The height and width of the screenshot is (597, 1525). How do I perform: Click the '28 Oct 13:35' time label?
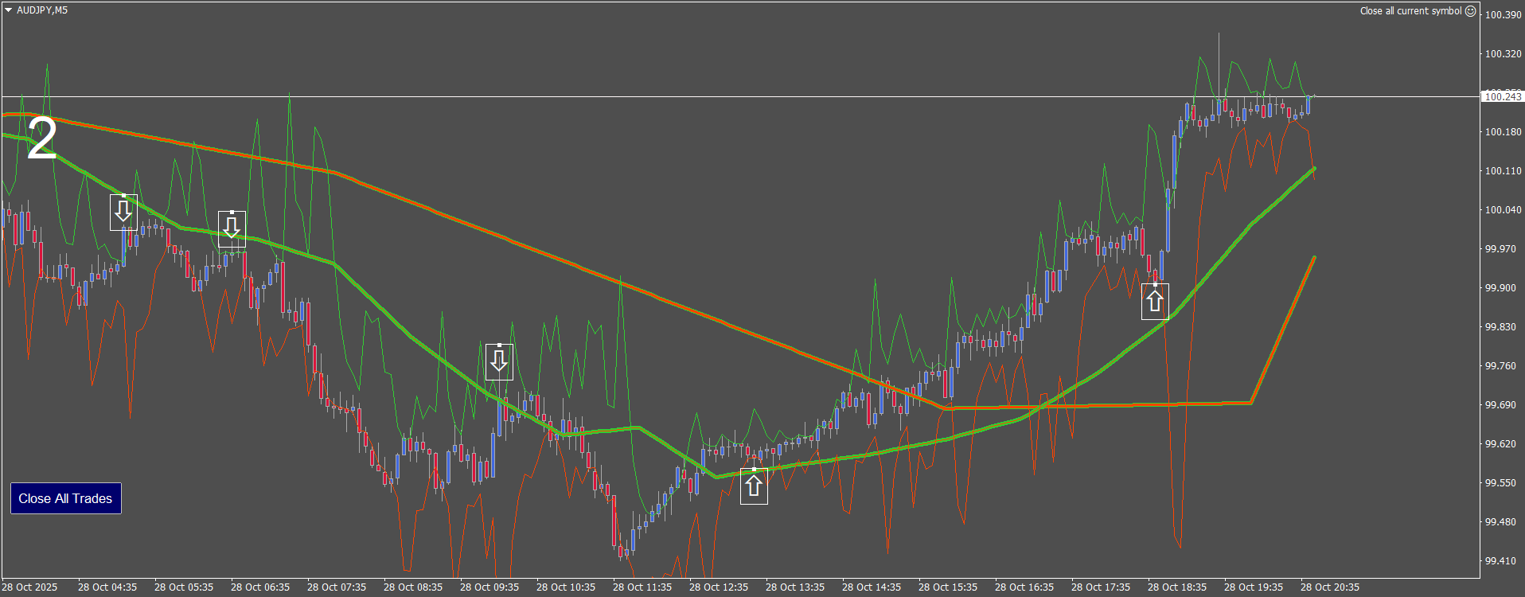(795, 587)
